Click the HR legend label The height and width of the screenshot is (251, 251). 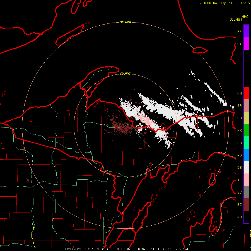pos(239,131)
